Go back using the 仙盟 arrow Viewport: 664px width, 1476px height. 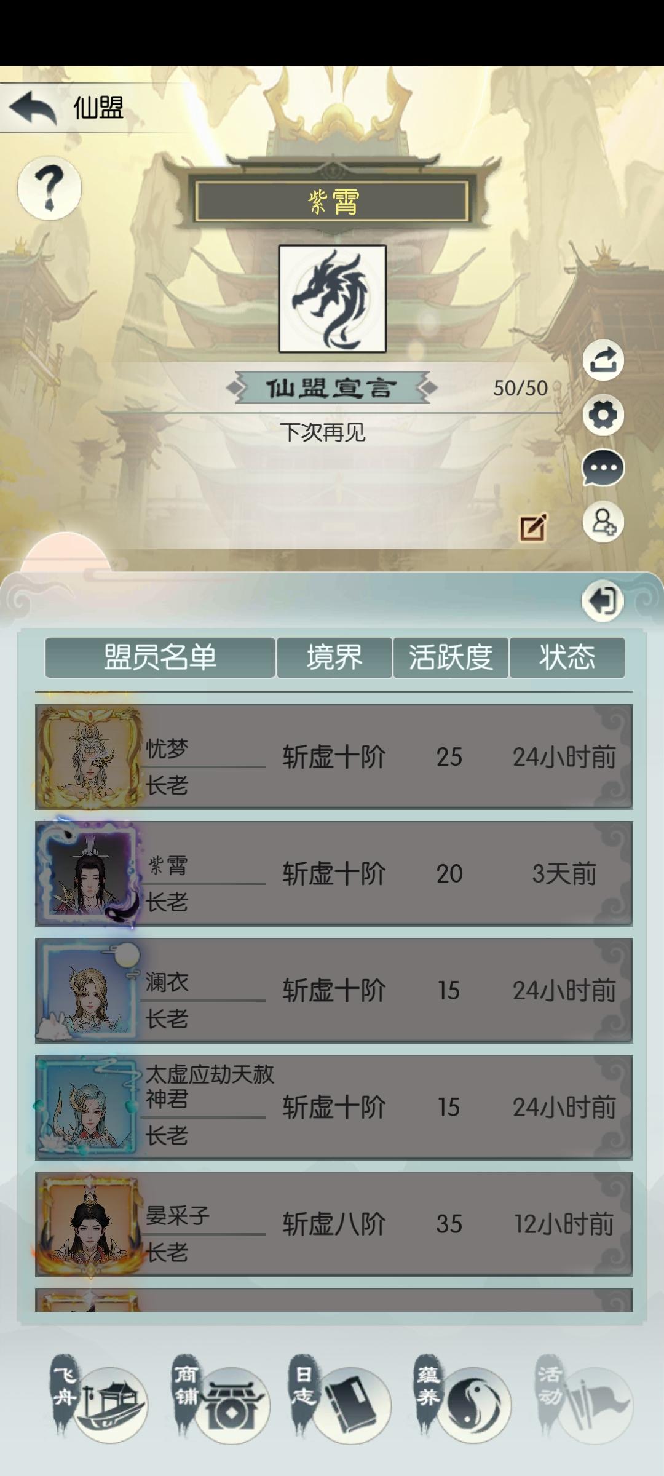tap(33, 108)
